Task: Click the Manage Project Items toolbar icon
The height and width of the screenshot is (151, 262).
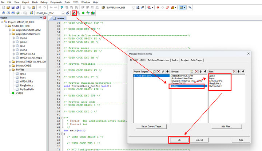Action: [x=74, y=13]
